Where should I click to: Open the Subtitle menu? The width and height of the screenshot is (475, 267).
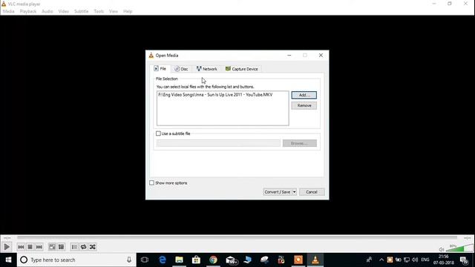click(82, 11)
